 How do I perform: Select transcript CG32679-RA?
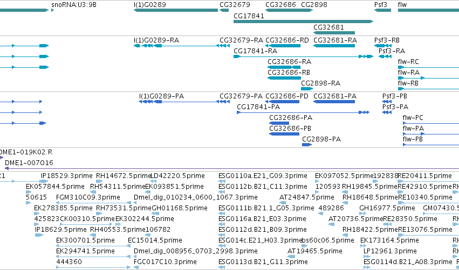point(241,40)
